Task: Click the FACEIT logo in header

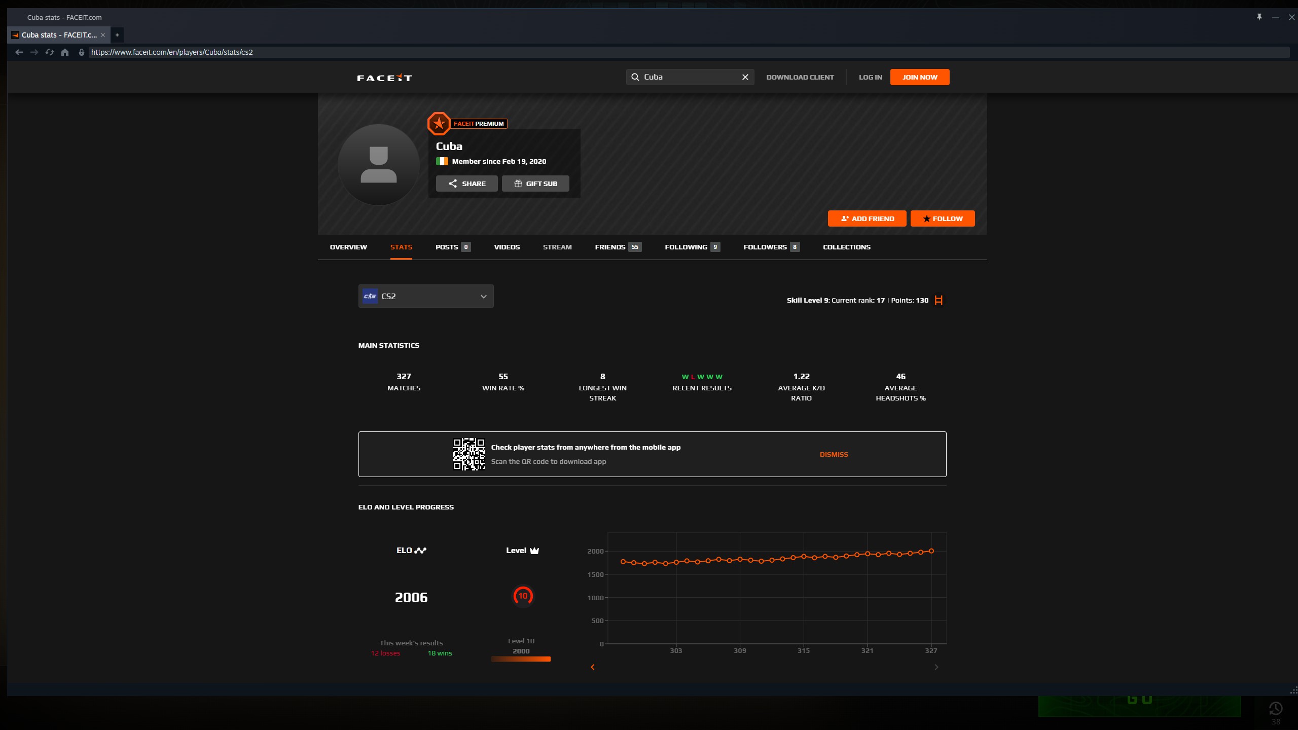Action: [x=384, y=78]
